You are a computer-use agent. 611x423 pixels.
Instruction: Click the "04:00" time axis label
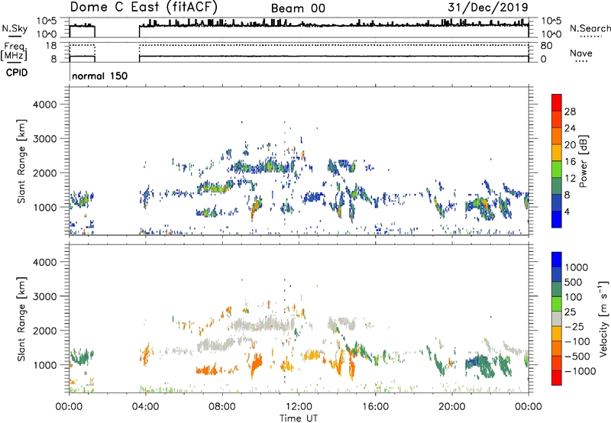[145, 407]
